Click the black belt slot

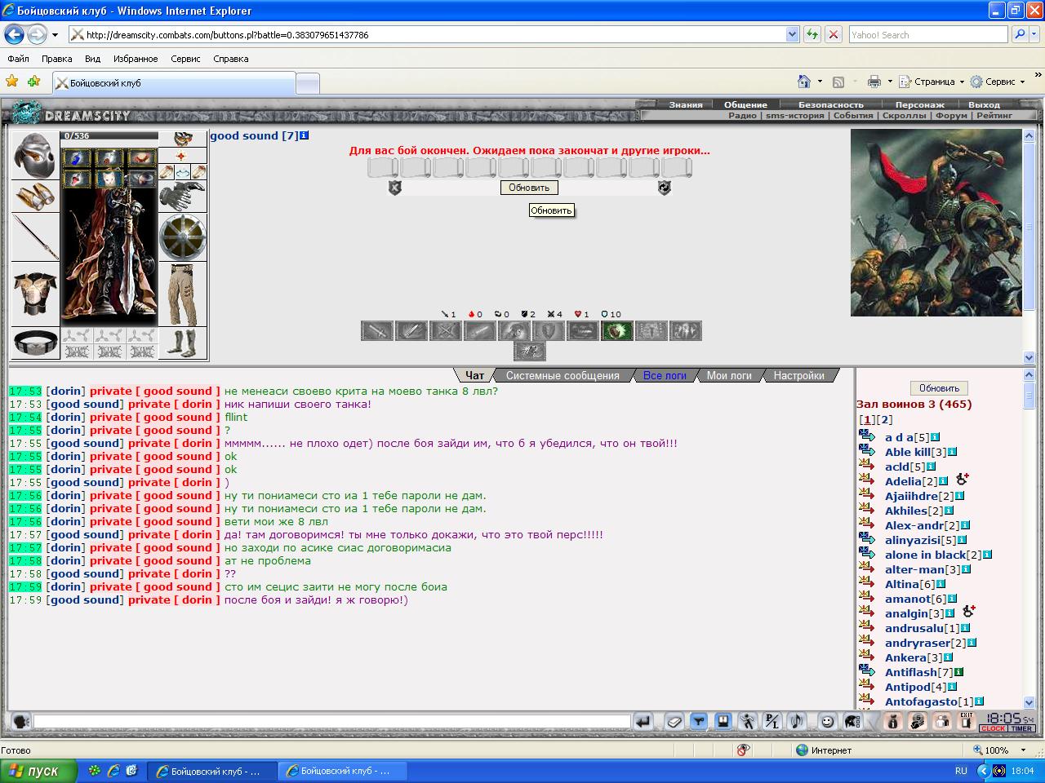point(36,343)
